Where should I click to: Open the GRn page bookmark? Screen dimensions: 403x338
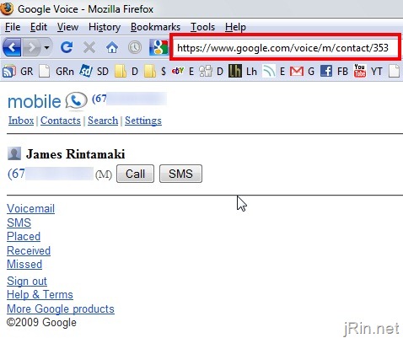(56, 71)
